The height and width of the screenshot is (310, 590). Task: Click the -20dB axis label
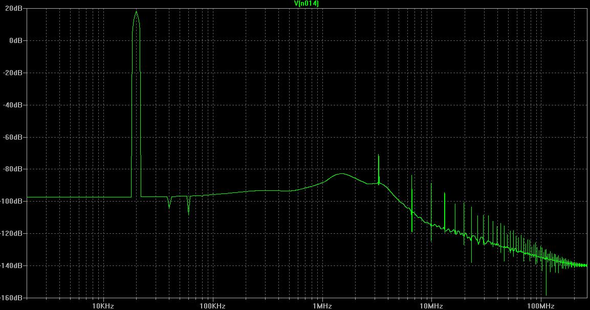click(x=12, y=73)
